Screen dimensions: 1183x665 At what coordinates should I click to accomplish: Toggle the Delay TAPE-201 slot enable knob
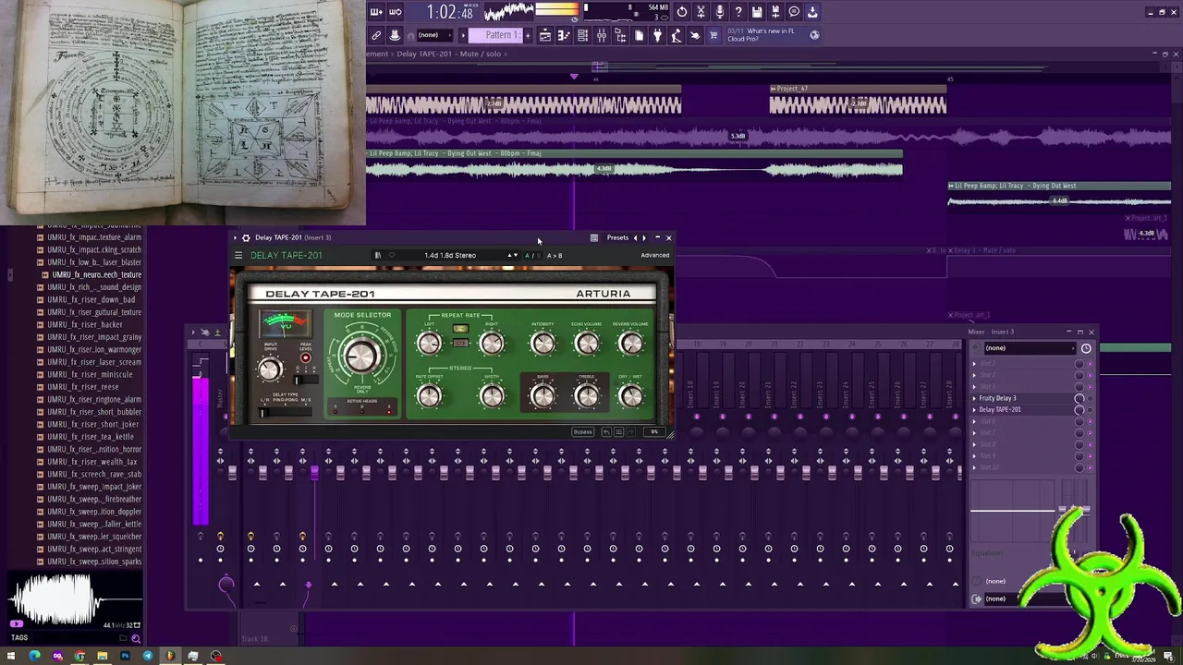(x=1079, y=410)
